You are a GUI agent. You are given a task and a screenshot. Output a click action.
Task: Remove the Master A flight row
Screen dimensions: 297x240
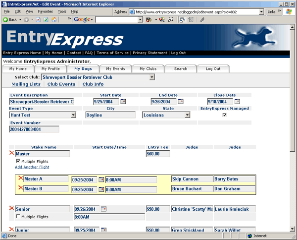(21, 178)
